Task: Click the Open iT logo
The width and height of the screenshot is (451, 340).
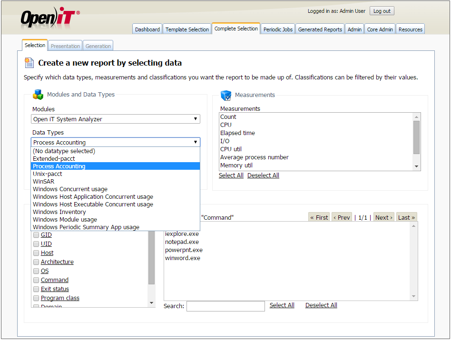Action: click(50, 18)
